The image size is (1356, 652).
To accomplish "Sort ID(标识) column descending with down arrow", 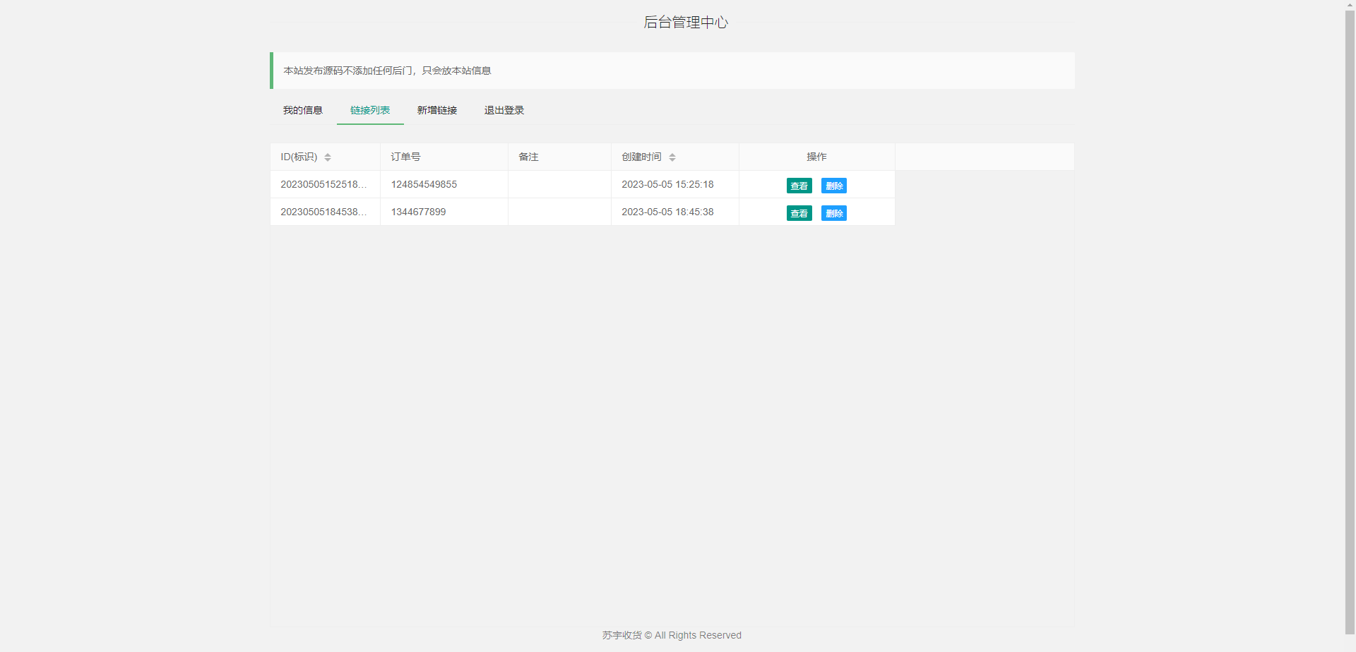I will click(x=328, y=160).
